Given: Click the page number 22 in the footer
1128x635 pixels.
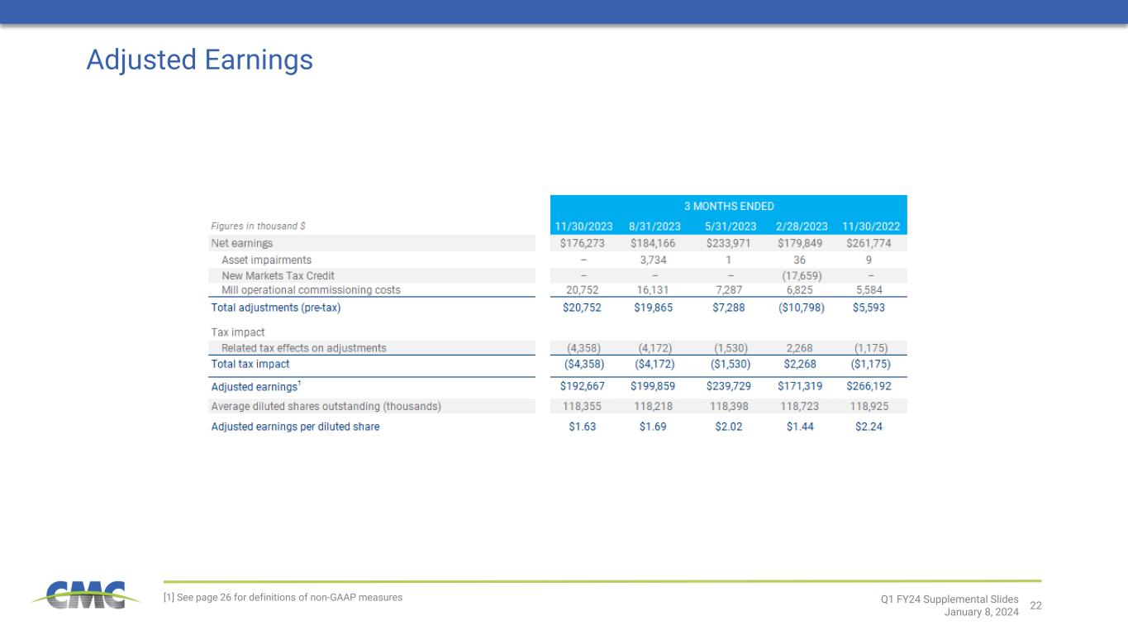Looking at the screenshot, I should 1035,606.
